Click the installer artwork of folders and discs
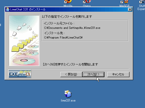The width and height of the screenshot is (145, 108). click(x=24, y=41)
